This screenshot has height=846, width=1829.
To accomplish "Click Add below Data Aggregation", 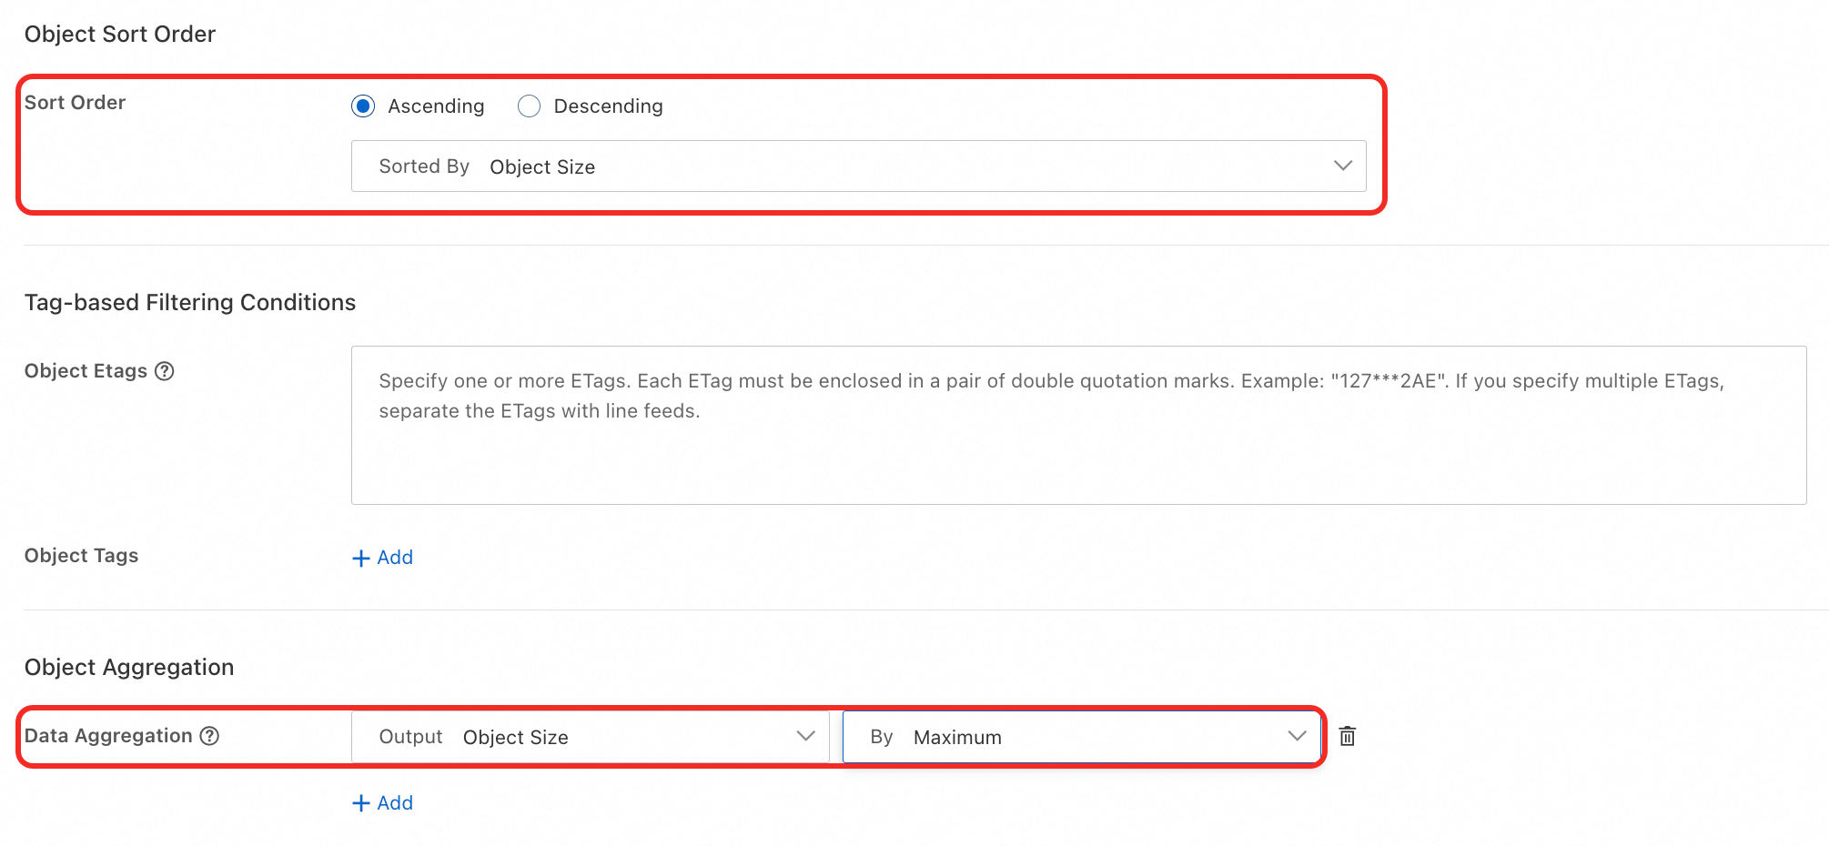I will pos(394,802).
